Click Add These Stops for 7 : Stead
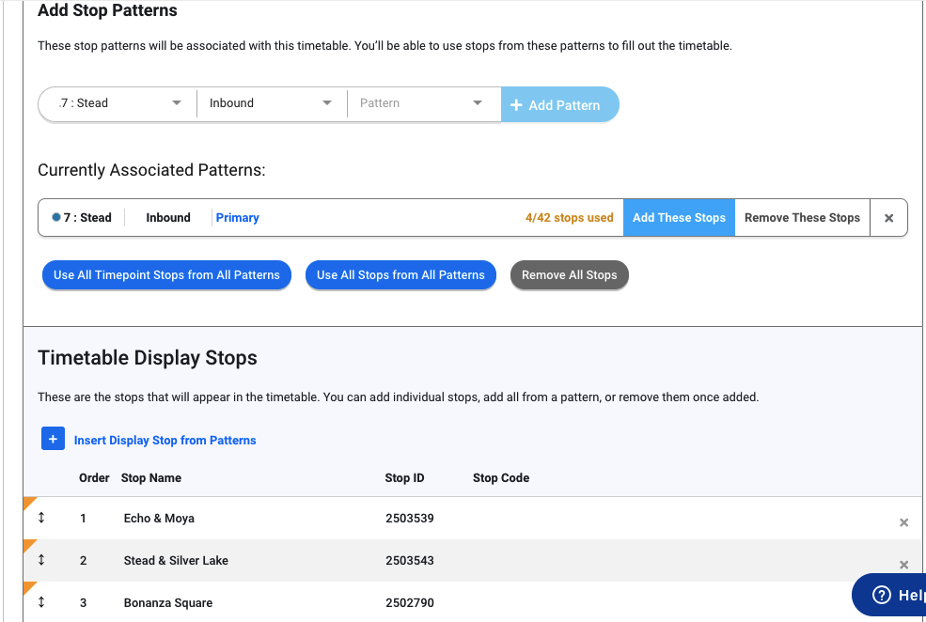This screenshot has width=926, height=622. 679,218
